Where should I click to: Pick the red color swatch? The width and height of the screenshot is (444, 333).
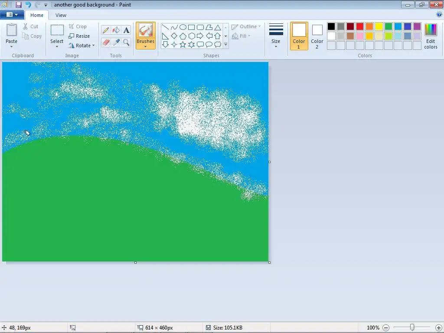[x=360, y=26]
